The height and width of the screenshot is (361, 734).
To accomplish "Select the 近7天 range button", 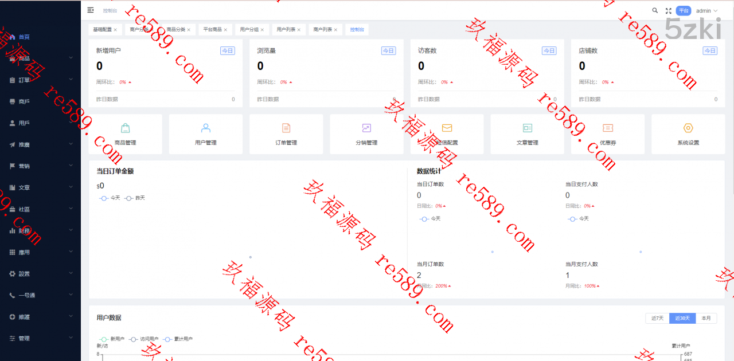I will point(657,318).
